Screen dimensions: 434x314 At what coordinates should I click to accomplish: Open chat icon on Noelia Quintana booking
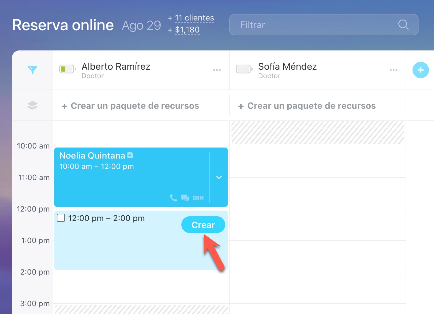tap(185, 198)
